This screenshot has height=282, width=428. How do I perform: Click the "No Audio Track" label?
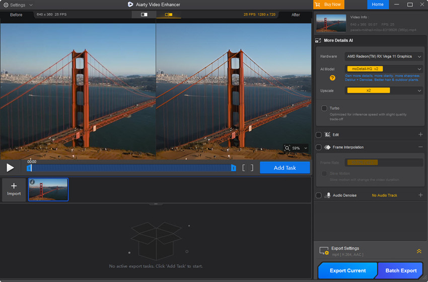coord(384,196)
